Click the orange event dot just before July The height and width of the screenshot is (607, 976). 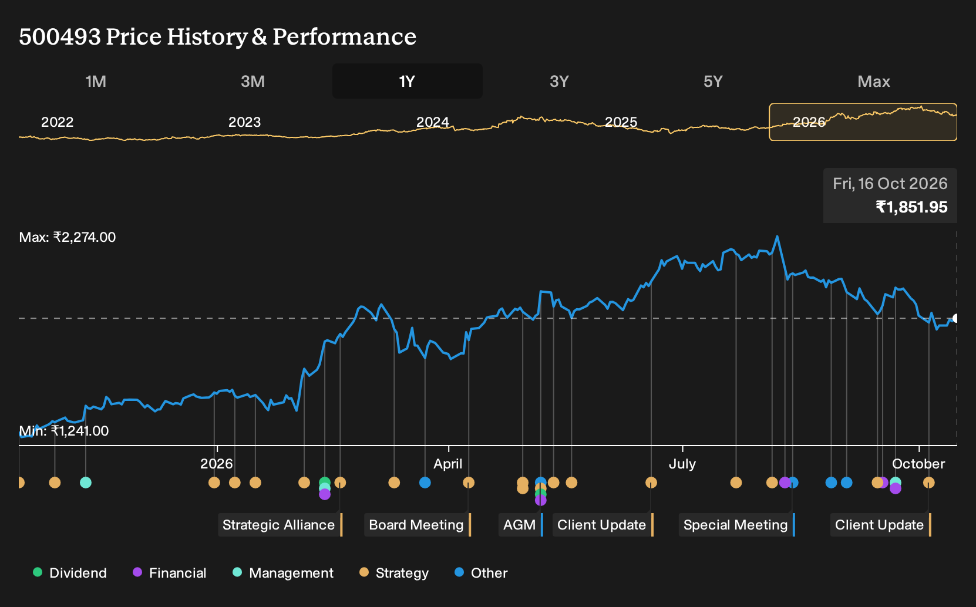tap(651, 483)
